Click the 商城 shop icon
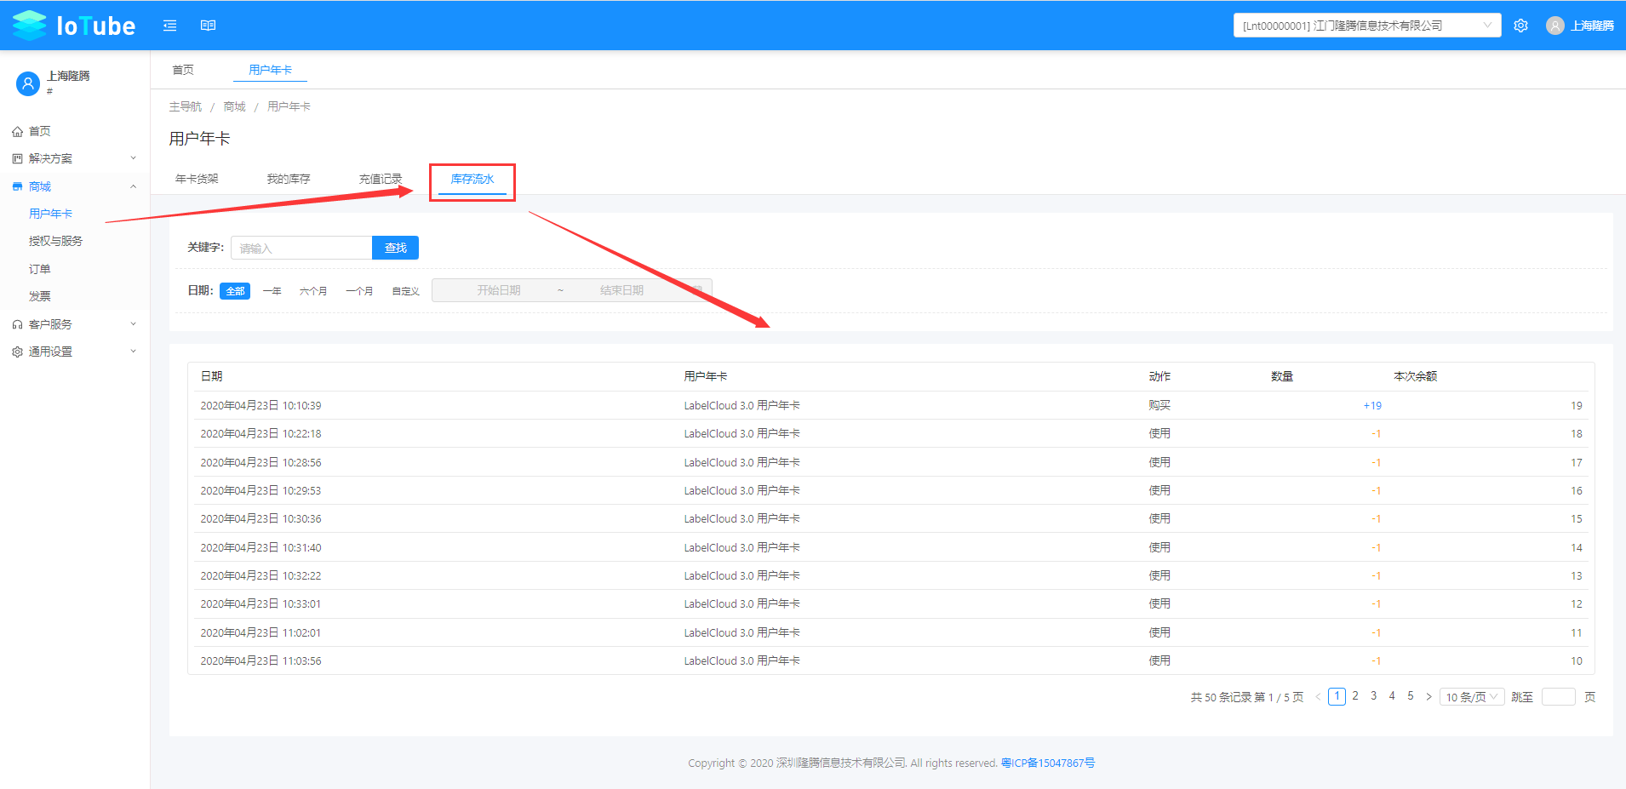Image resolution: width=1626 pixels, height=789 pixels. click(17, 186)
